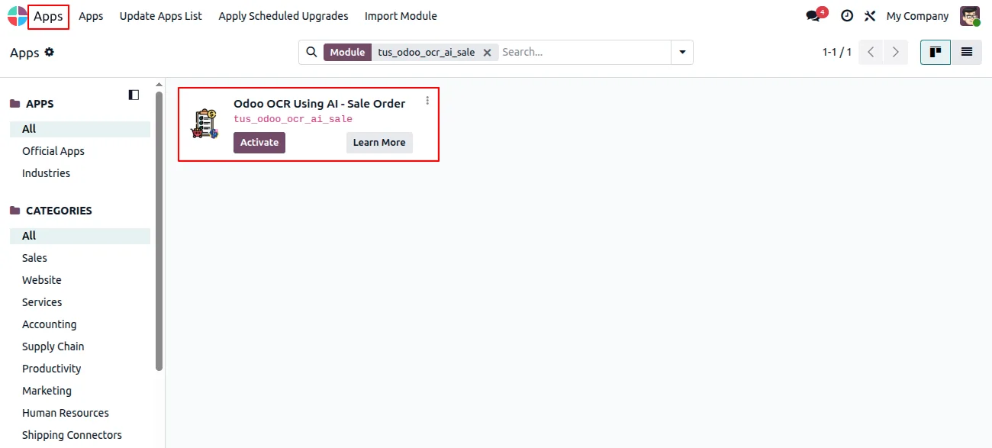This screenshot has height=448, width=992.
Task: Open My Company switcher
Action: click(917, 16)
